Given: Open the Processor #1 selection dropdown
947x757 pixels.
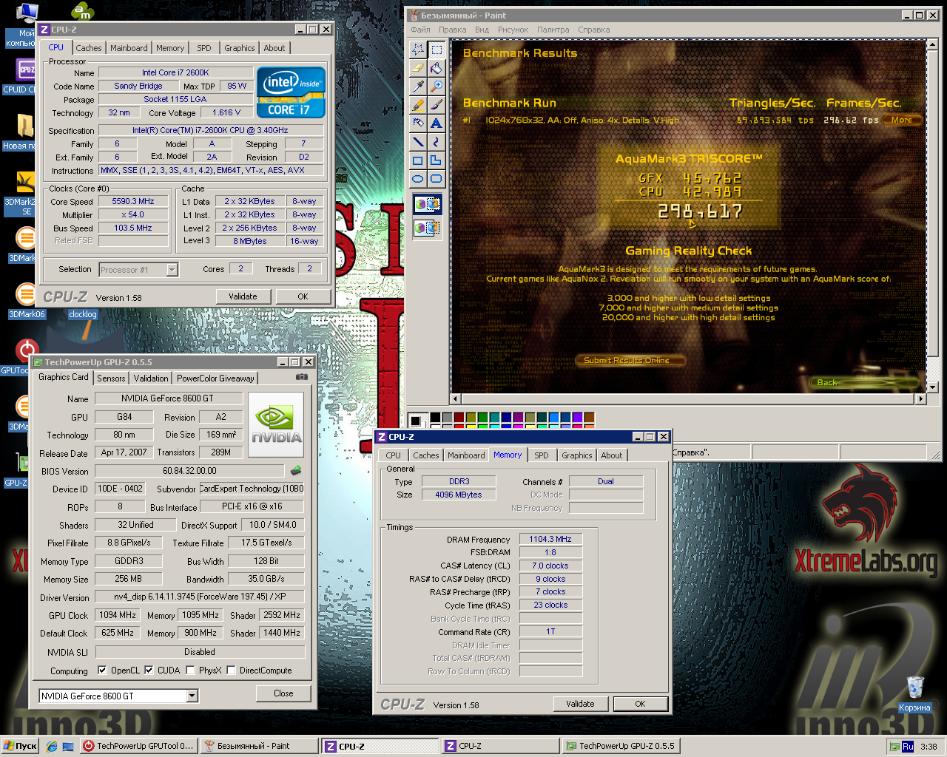Looking at the screenshot, I should 172,270.
